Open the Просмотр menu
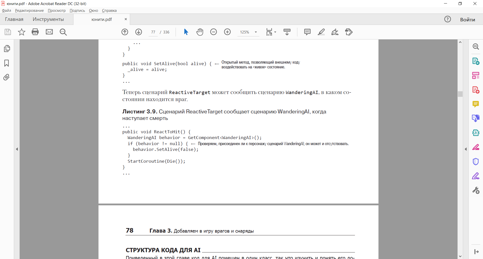This screenshot has height=259, width=483. pyautogui.click(x=57, y=11)
